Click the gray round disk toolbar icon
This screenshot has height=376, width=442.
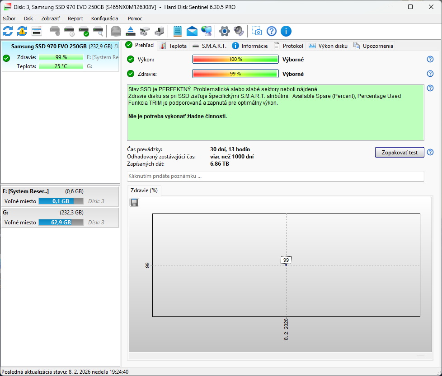click(x=116, y=31)
